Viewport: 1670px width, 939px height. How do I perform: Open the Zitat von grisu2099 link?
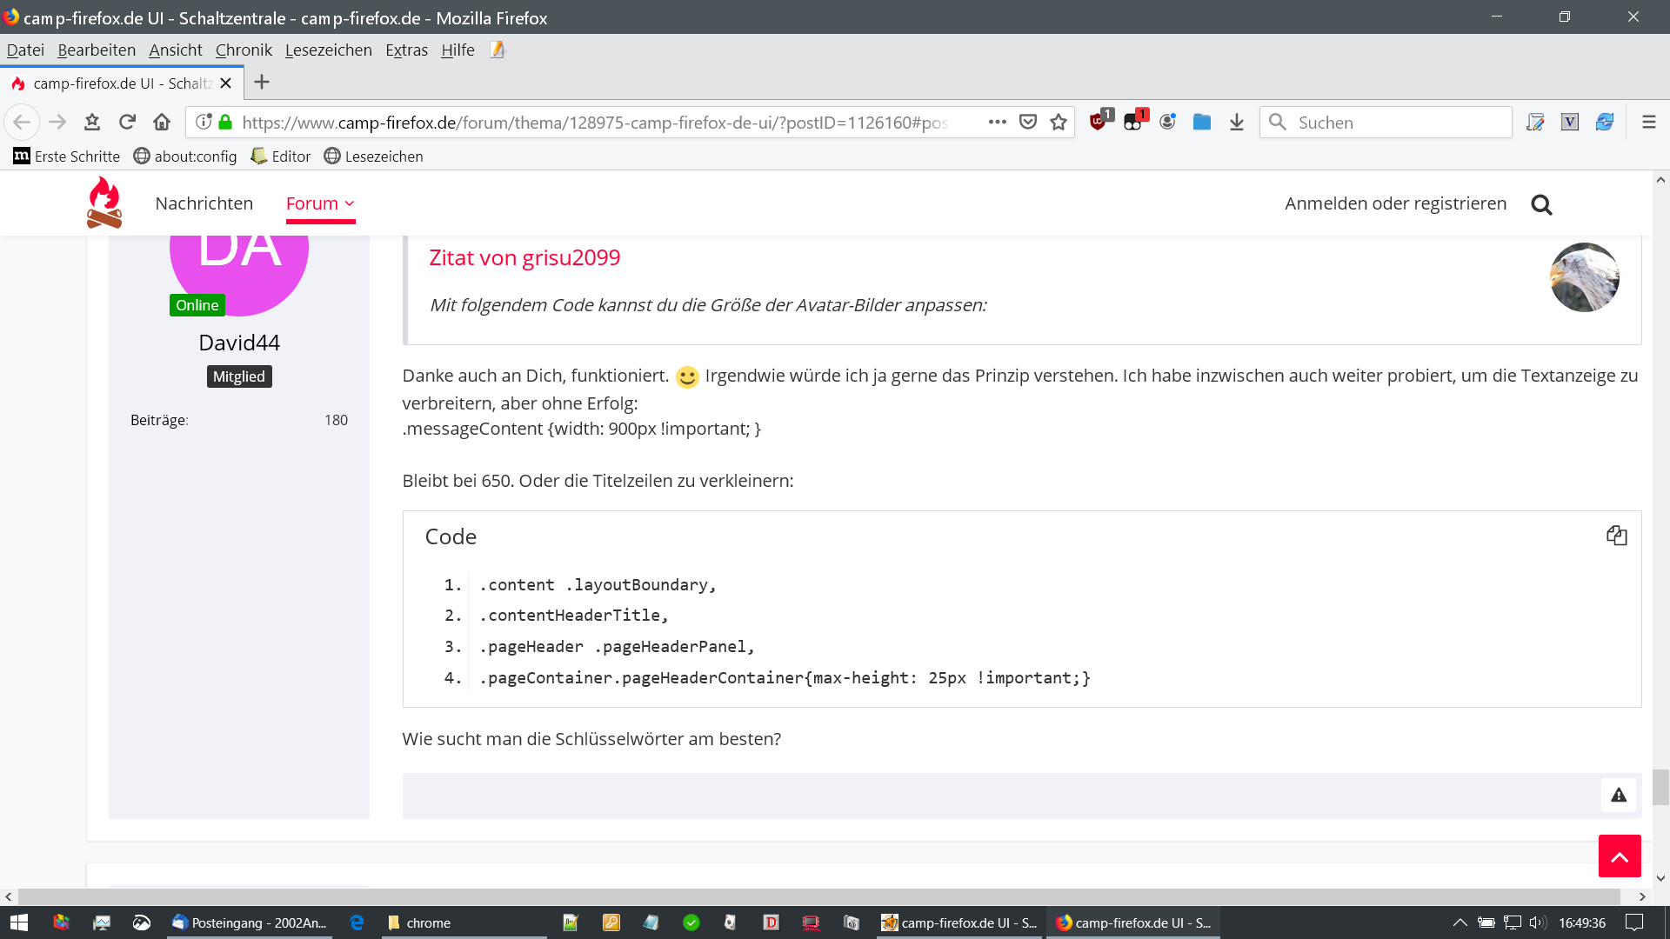524,257
